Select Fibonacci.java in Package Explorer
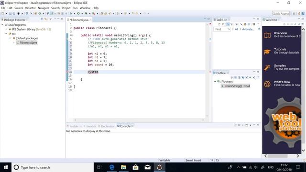This screenshot has height=172, width=306. tap(27, 43)
